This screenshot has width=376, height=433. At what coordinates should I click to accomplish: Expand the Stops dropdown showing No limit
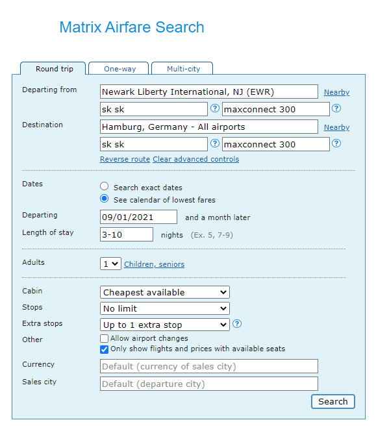165,308
